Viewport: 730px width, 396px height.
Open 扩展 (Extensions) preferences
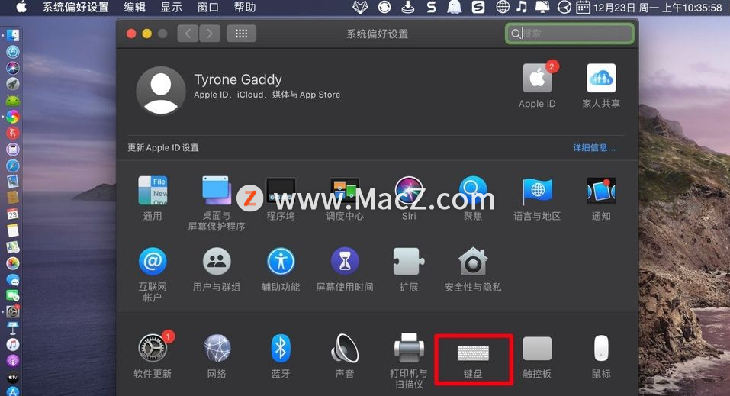click(409, 269)
